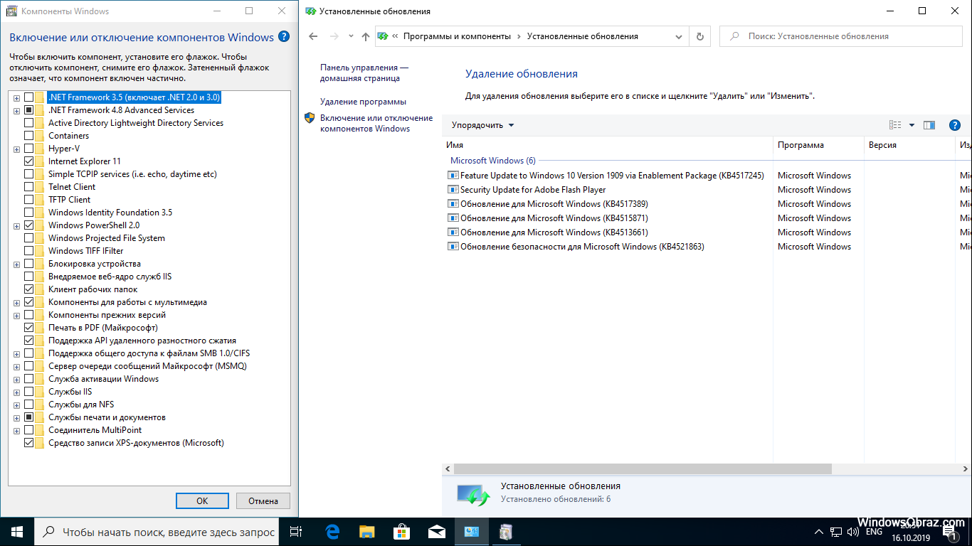Toggle the preview pane icon
The height and width of the screenshot is (546, 972).
tap(929, 125)
